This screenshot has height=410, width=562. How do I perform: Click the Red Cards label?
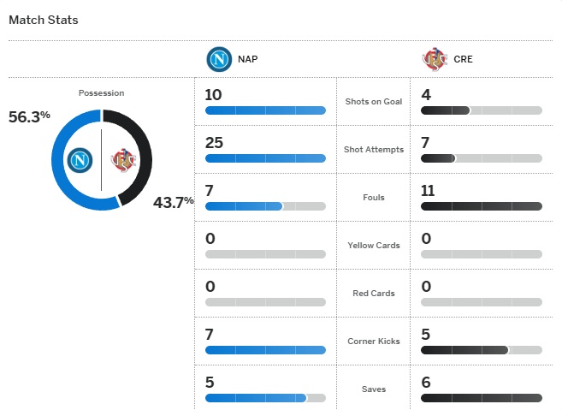(x=373, y=294)
